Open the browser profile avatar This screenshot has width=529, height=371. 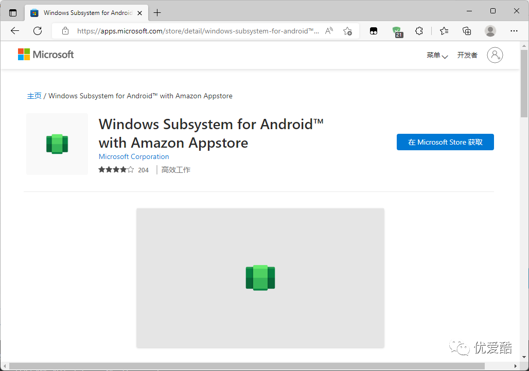(490, 31)
